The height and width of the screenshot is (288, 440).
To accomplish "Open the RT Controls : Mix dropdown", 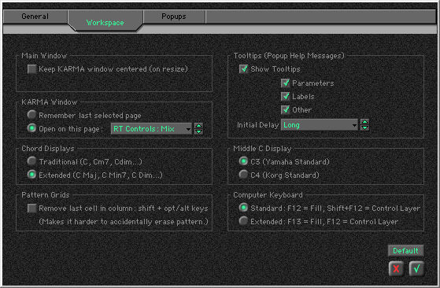I will [x=152, y=129].
